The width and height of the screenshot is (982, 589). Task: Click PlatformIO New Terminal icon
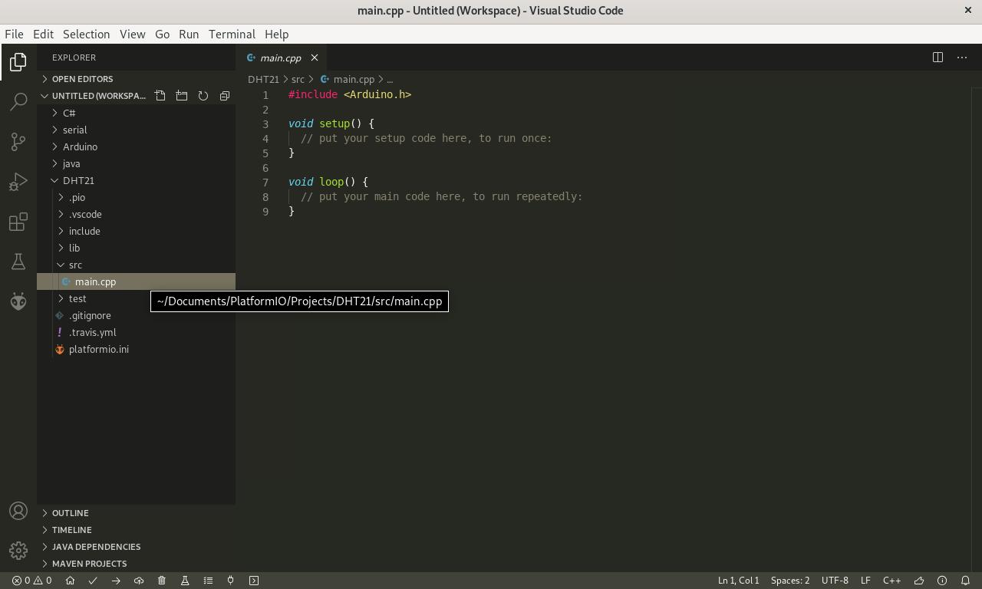[254, 581]
